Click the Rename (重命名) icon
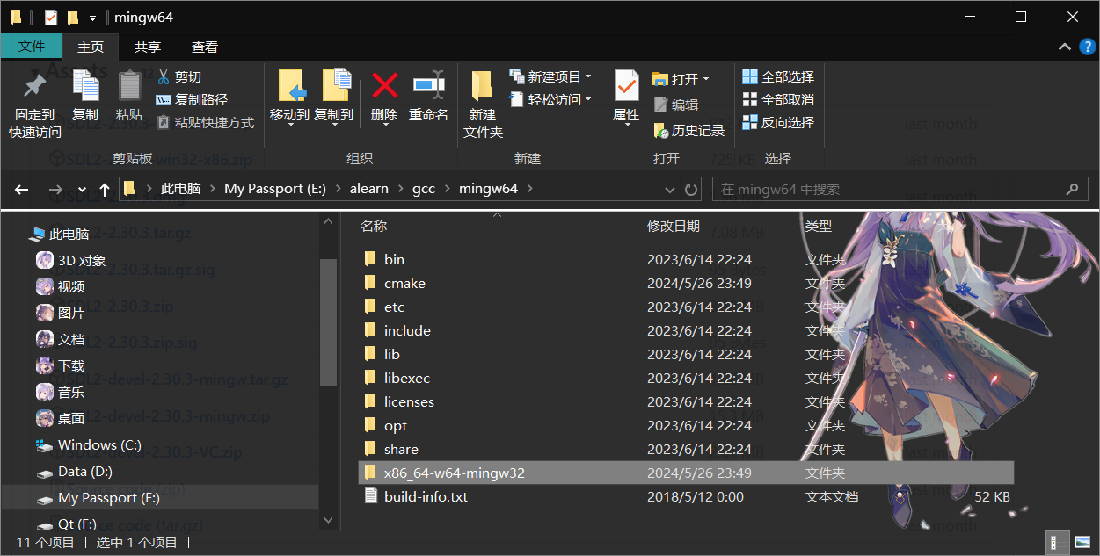Viewport: 1100px width, 556px height. point(428,85)
